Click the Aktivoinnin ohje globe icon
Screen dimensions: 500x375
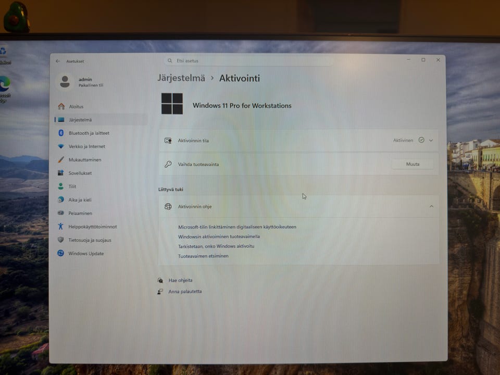click(168, 206)
